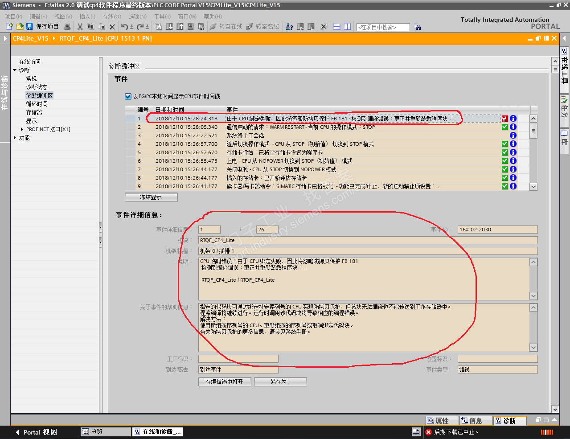Click the New project toolbar icon
Viewport: 570px width, 439px height.
[9, 27]
